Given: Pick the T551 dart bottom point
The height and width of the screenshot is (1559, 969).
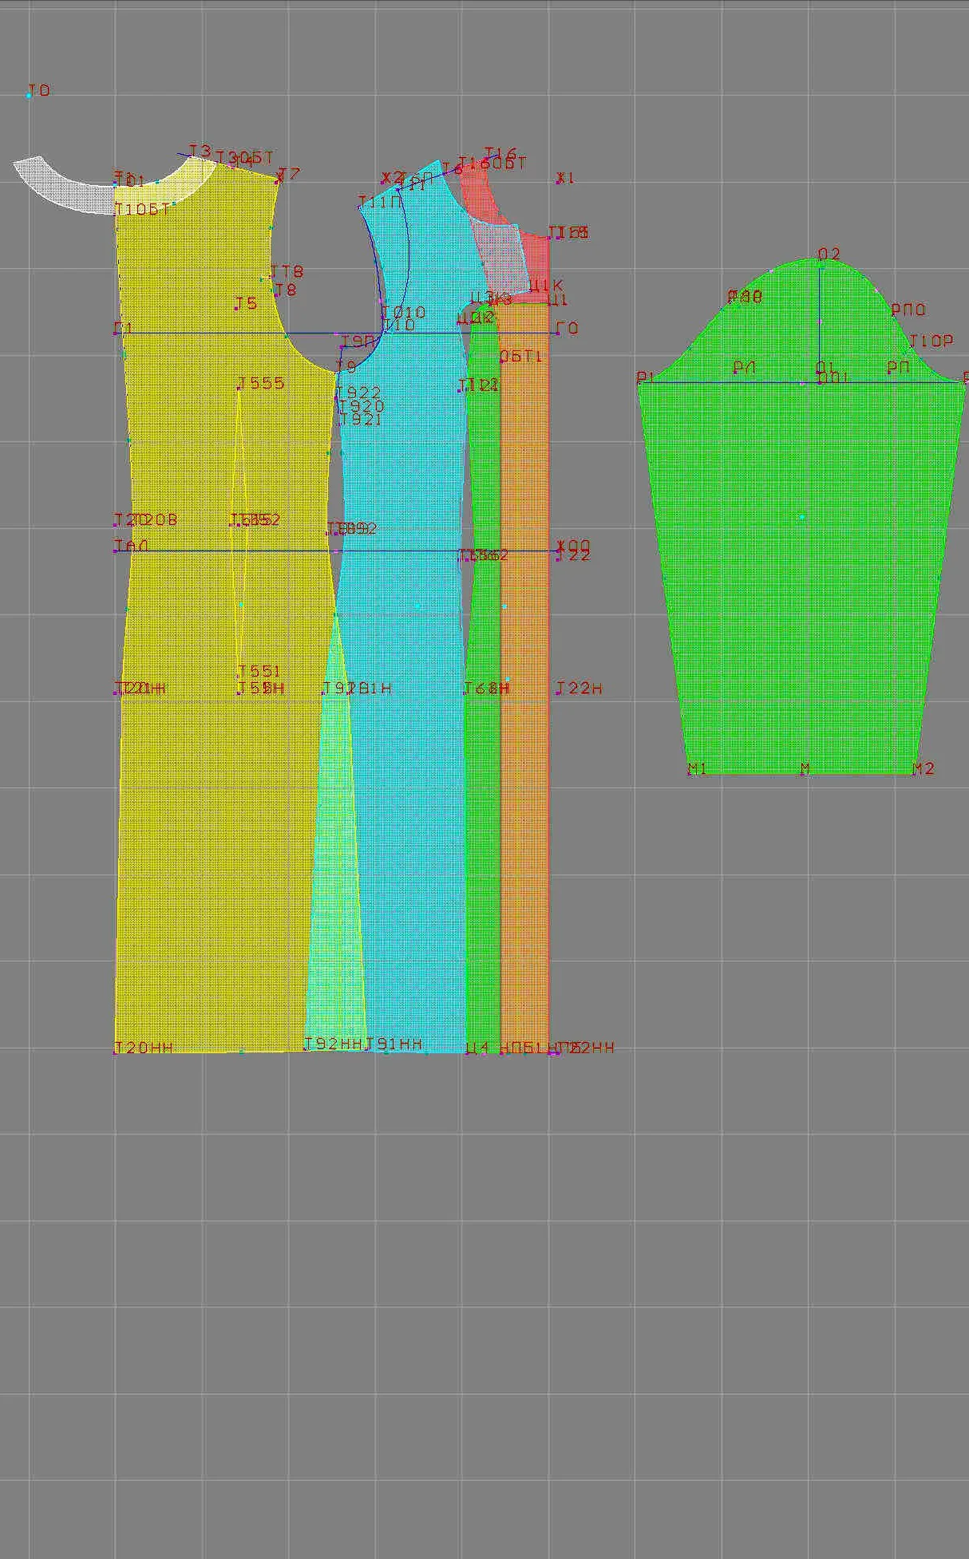Looking at the screenshot, I should [259, 672].
